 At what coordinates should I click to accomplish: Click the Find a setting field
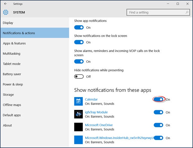click(x=158, y=12)
